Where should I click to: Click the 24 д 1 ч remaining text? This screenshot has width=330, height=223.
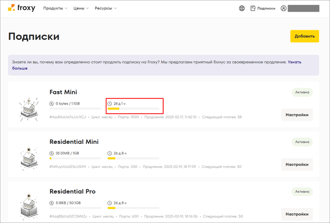point(119,104)
